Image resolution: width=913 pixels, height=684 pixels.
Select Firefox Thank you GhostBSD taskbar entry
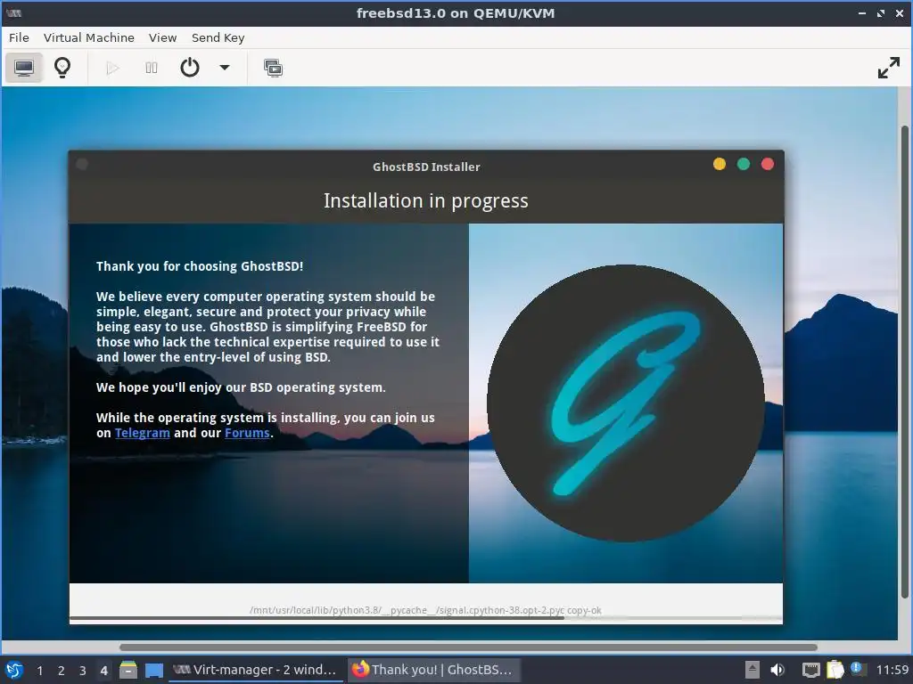(434, 670)
